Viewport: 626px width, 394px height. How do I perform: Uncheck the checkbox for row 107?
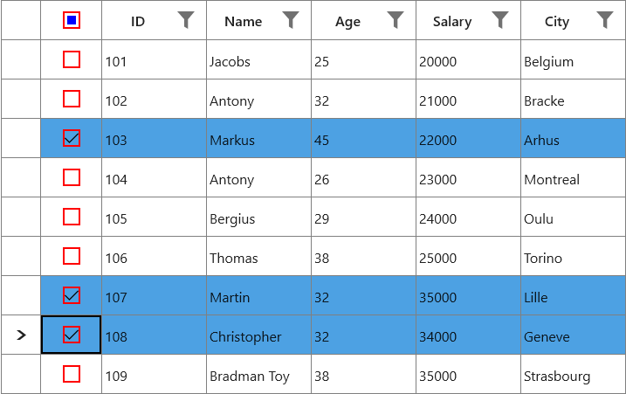72,296
